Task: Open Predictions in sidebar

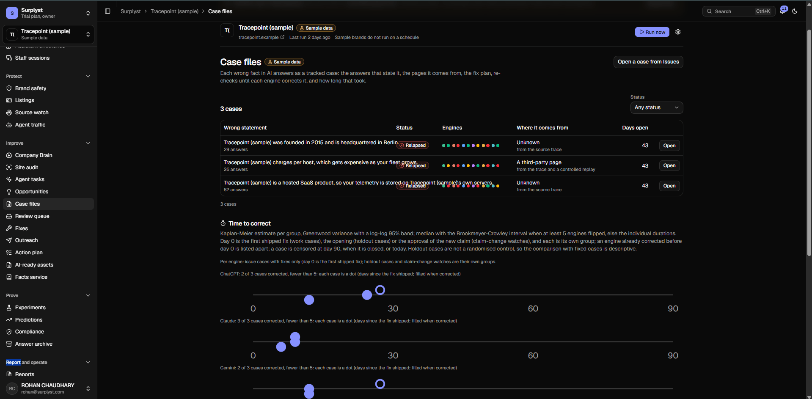Action: [49, 320]
